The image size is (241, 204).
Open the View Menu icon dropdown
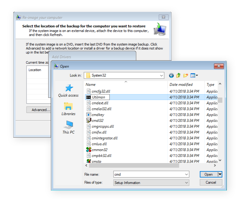coord(194,75)
